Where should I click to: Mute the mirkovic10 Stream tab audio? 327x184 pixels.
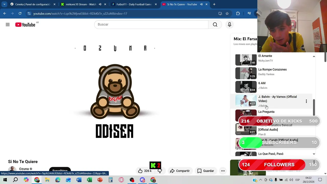[x=100, y=4]
